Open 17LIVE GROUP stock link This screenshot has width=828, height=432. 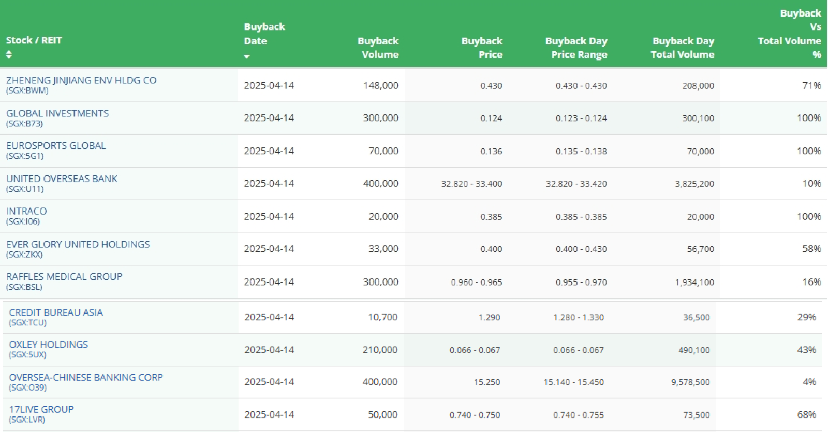(41, 410)
